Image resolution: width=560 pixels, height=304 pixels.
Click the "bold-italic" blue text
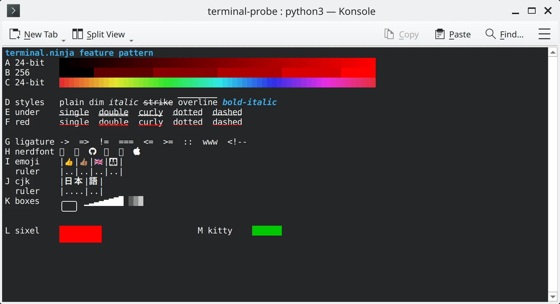point(250,102)
